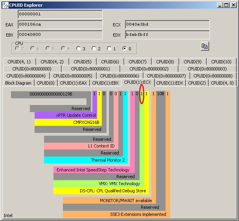Open the CPUID(6) tab
This screenshot has width=239, height=221.
click(110, 62)
